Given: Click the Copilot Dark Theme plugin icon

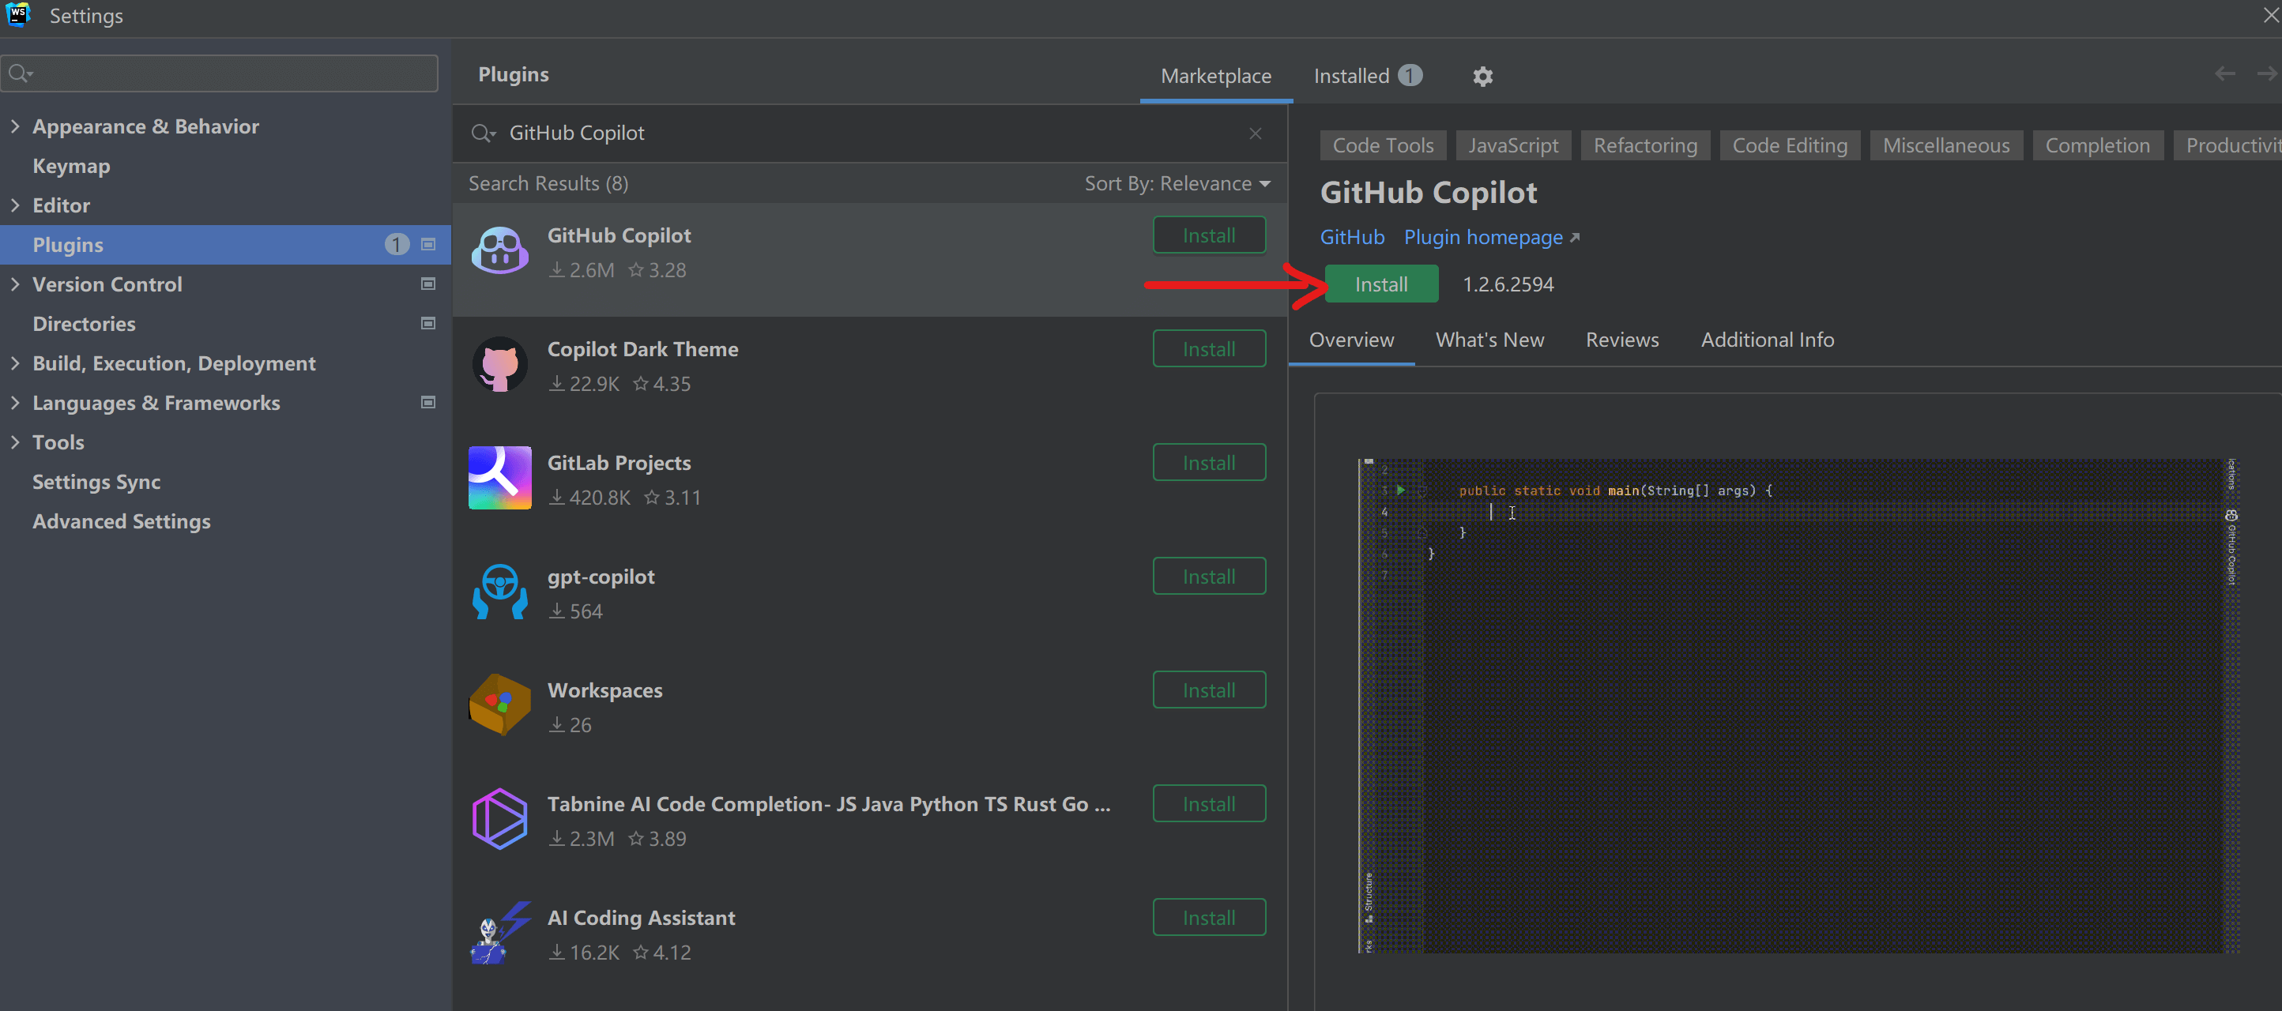Looking at the screenshot, I should point(499,365).
